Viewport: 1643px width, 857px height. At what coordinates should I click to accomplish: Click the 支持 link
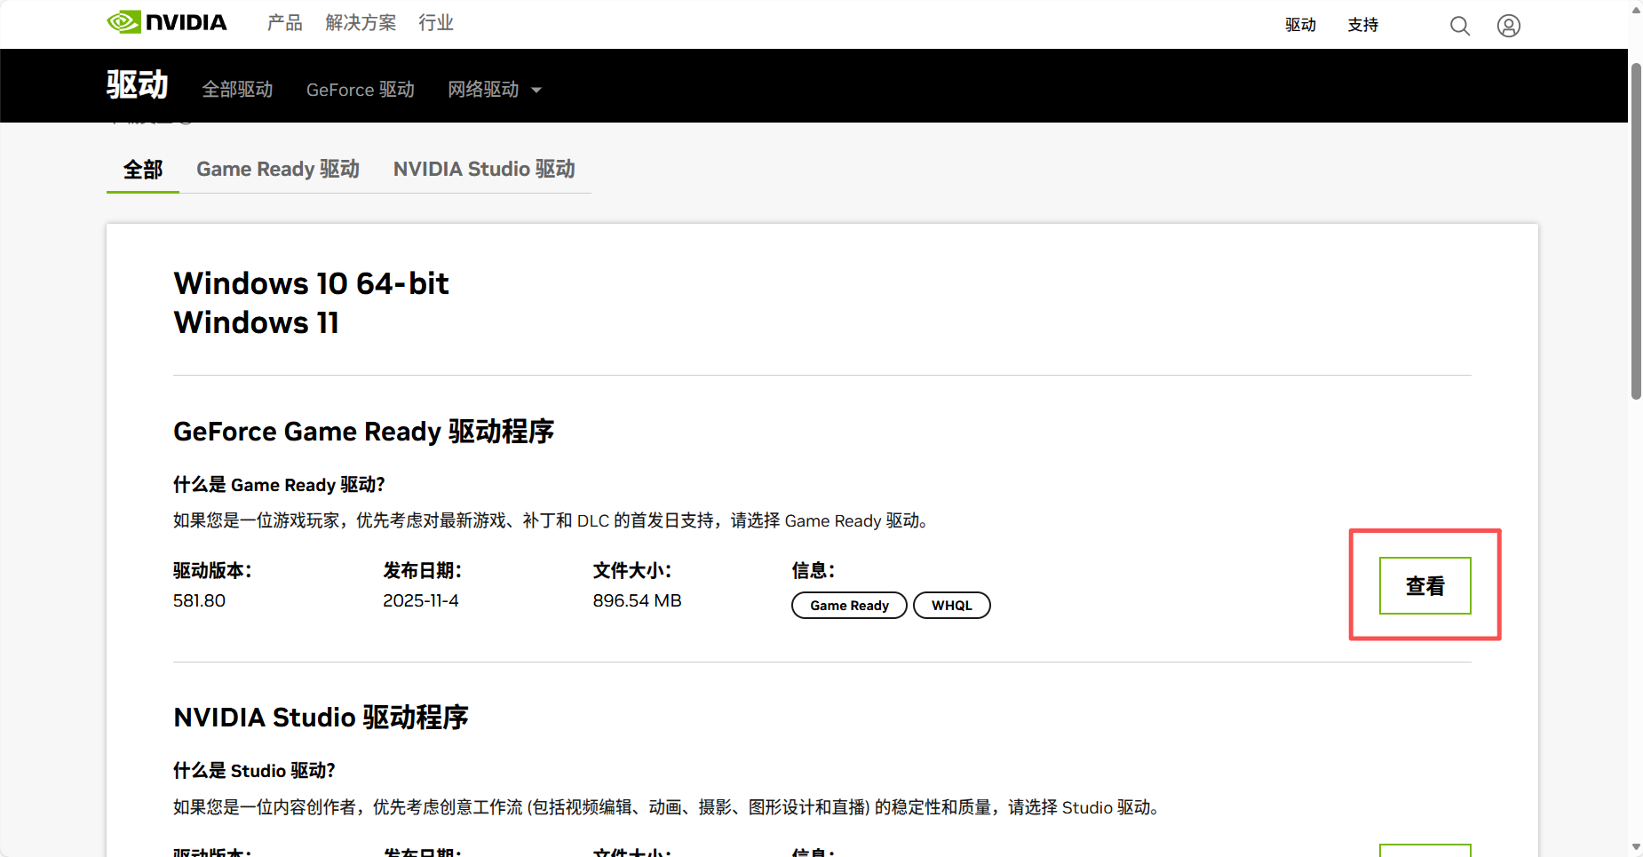pos(1362,25)
